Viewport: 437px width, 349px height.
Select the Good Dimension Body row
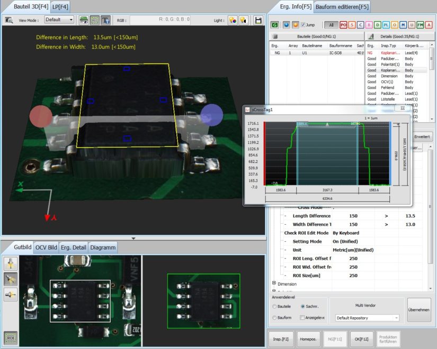tap(397, 76)
